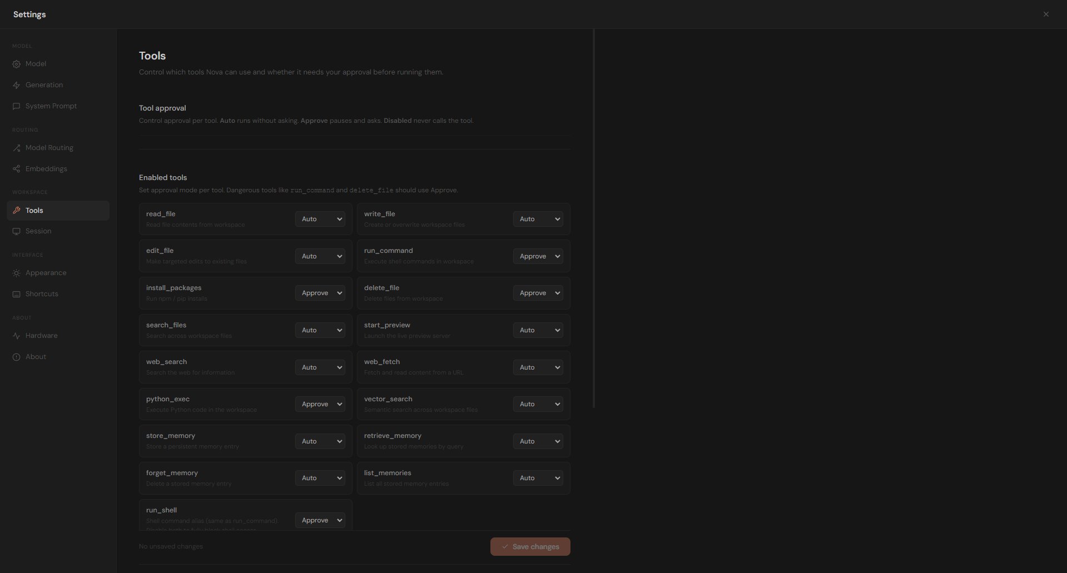Click the 'read_file' tool name
Image resolution: width=1067 pixels, height=573 pixels.
click(x=161, y=214)
